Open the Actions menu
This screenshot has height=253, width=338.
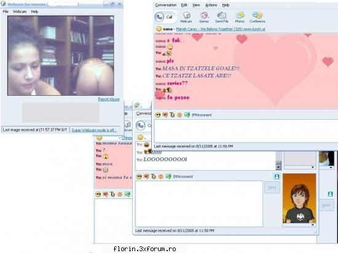click(x=211, y=5)
